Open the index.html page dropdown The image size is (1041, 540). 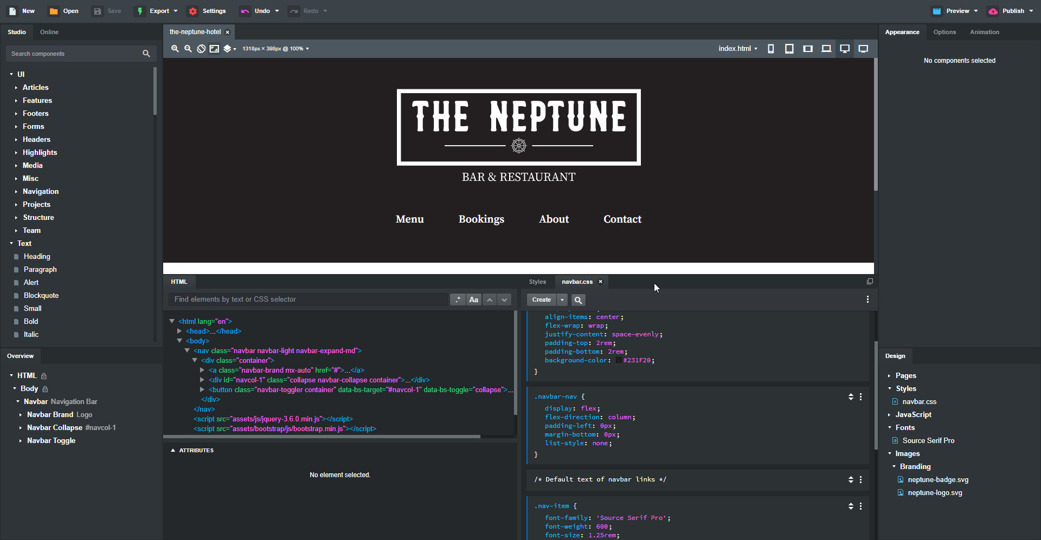pyautogui.click(x=737, y=49)
